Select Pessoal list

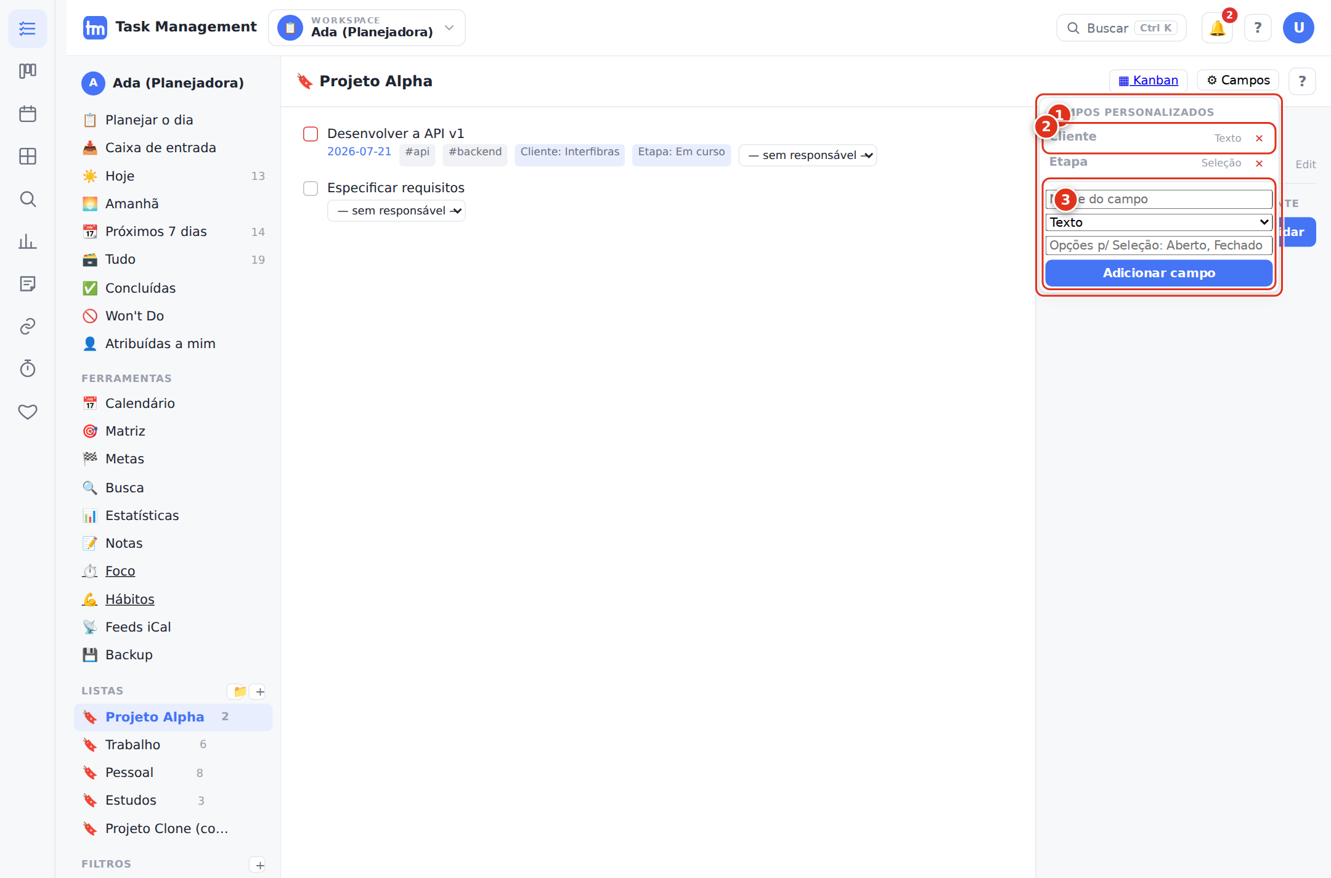173,772
